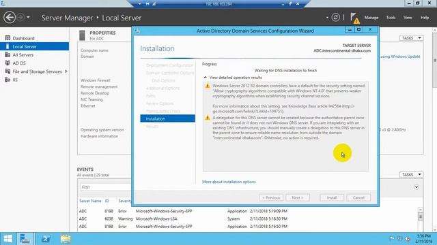
Task: Open the Properties TASKS dropdown
Action: click(411, 38)
